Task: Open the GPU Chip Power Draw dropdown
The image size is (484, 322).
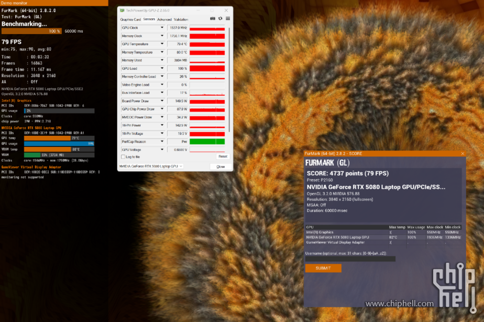Action: click(x=162, y=109)
